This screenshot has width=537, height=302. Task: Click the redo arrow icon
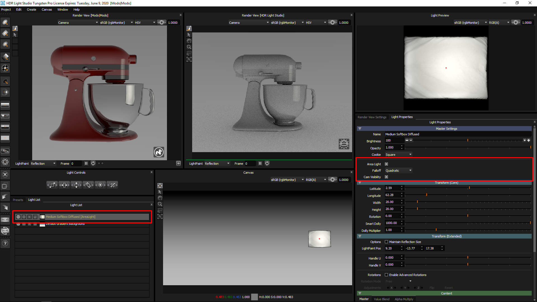(5, 207)
